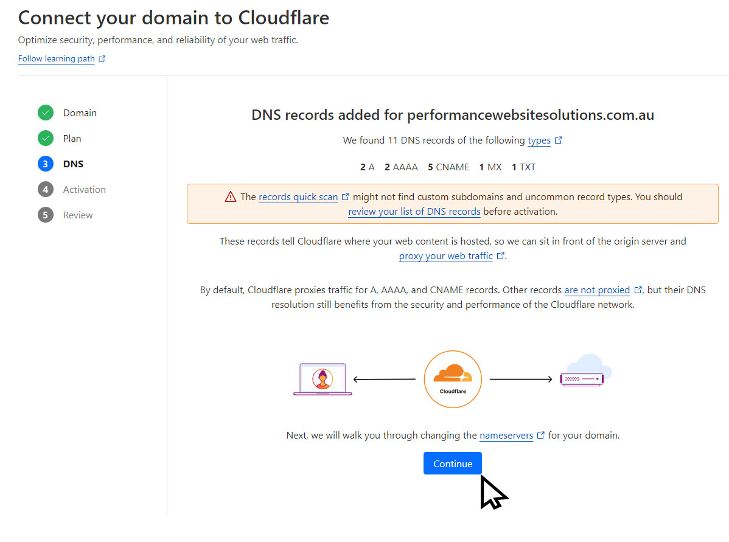Screen dimensions: 729x542
Task: Open "review your list of DNS records"
Action: (414, 211)
